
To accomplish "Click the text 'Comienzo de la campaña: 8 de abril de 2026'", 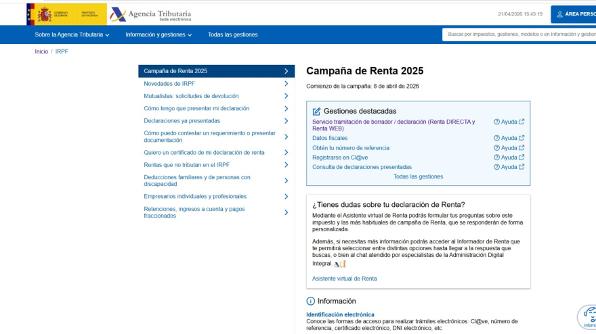I will pyautogui.click(x=362, y=86).
